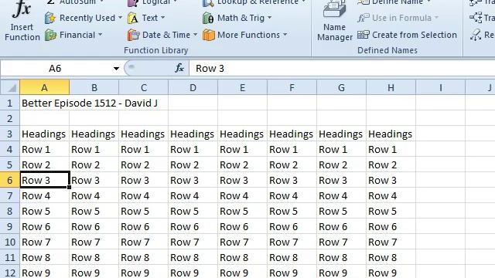Select row 10 header
The width and height of the screenshot is (495, 278).
[x=10, y=242]
